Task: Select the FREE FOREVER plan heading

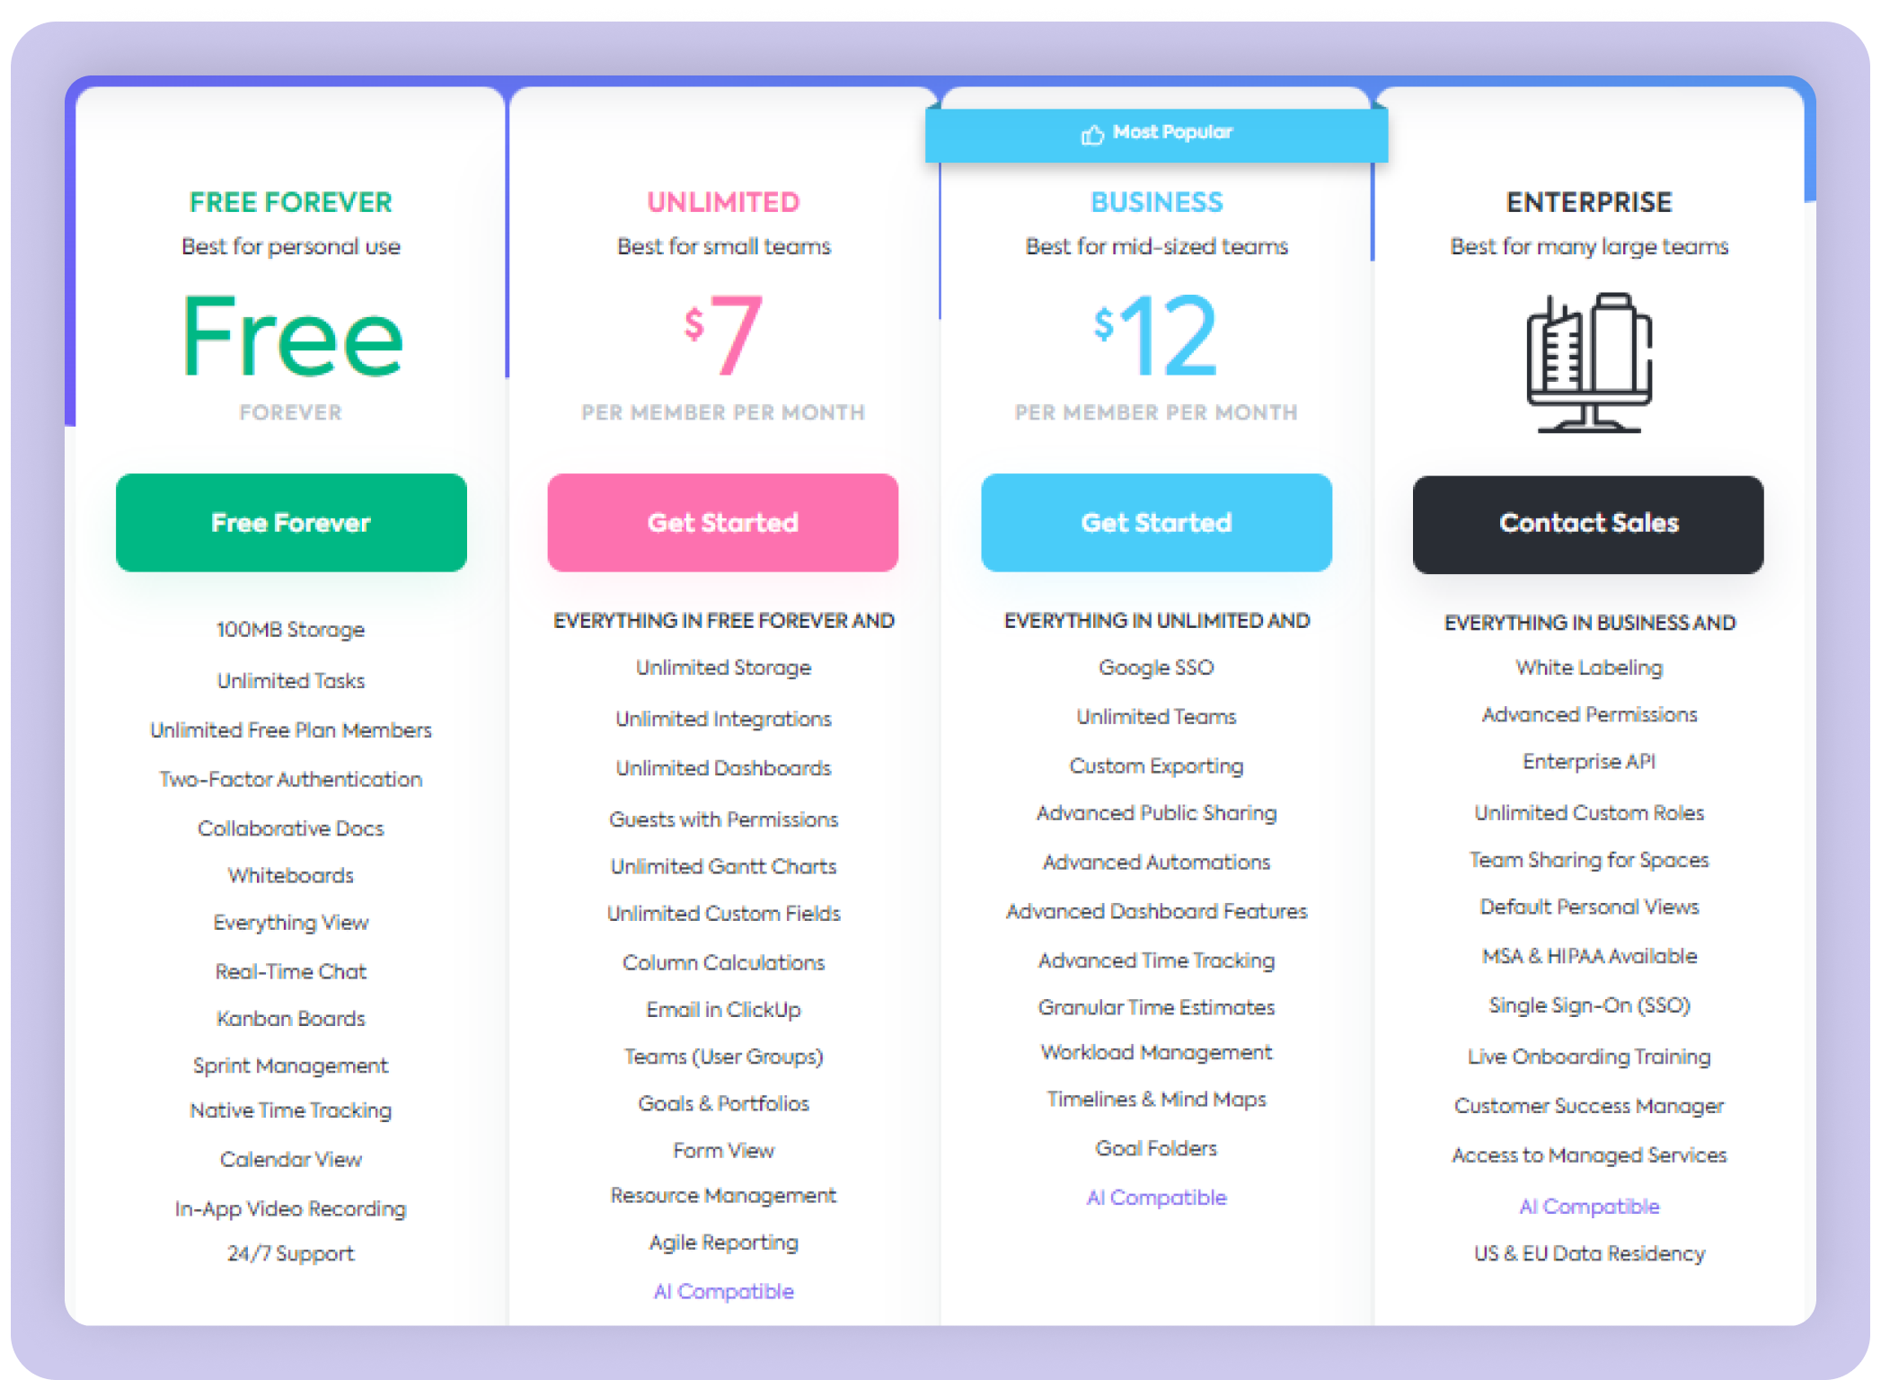Action: 291,202
